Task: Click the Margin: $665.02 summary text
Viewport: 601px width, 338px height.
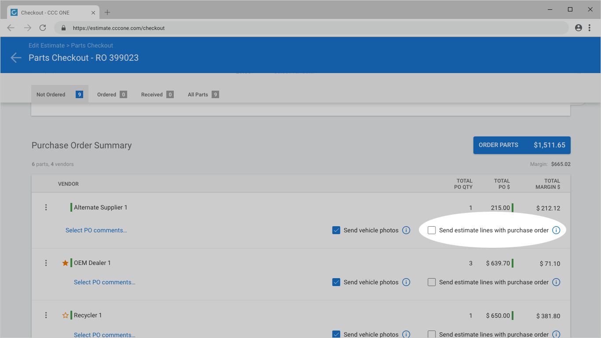Action: pyautogui.click(x=550, y=164)
